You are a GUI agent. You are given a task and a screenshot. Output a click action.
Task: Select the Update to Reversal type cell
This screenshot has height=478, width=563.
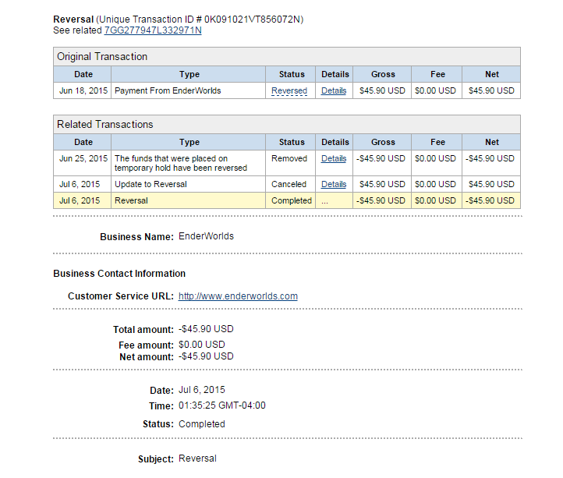click(x=150, y=184)
